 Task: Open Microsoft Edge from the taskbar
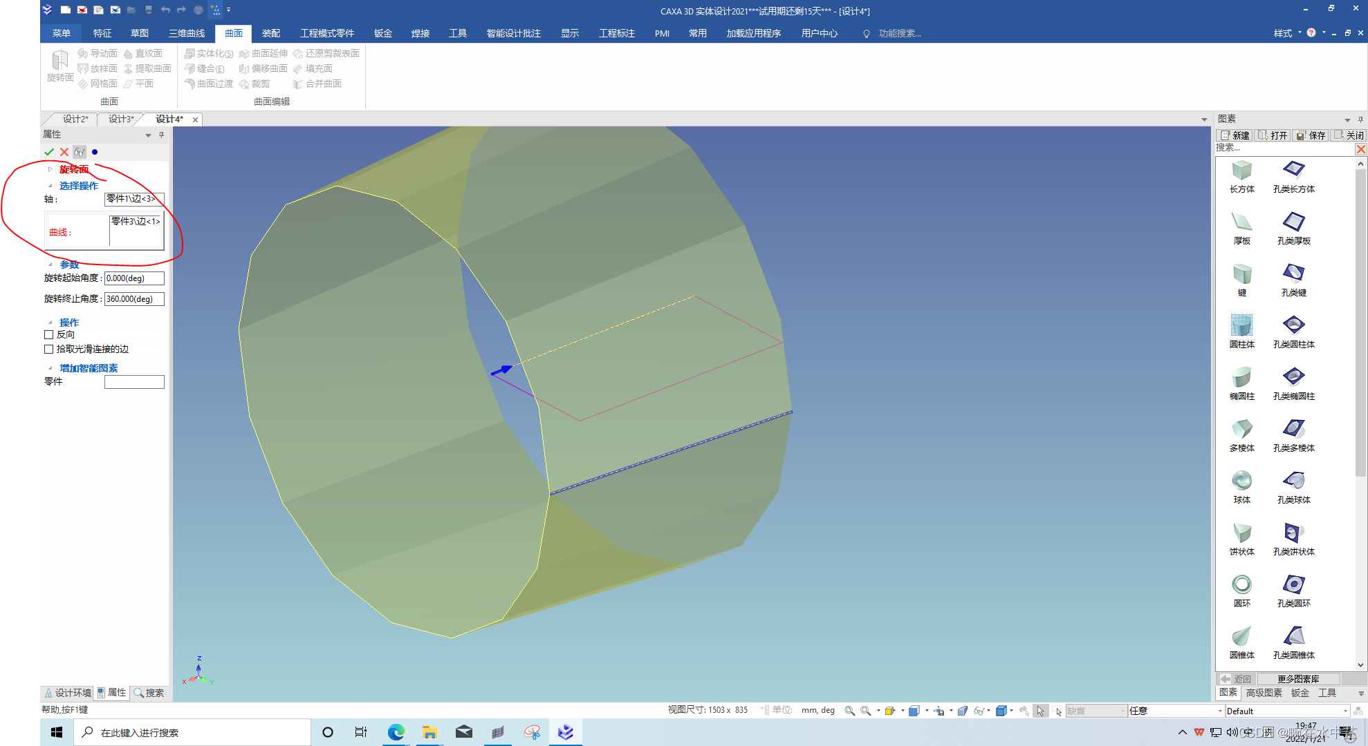396,732
